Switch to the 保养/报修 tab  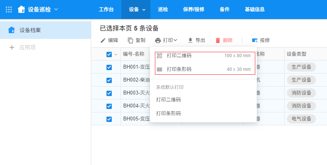point(194,10)
